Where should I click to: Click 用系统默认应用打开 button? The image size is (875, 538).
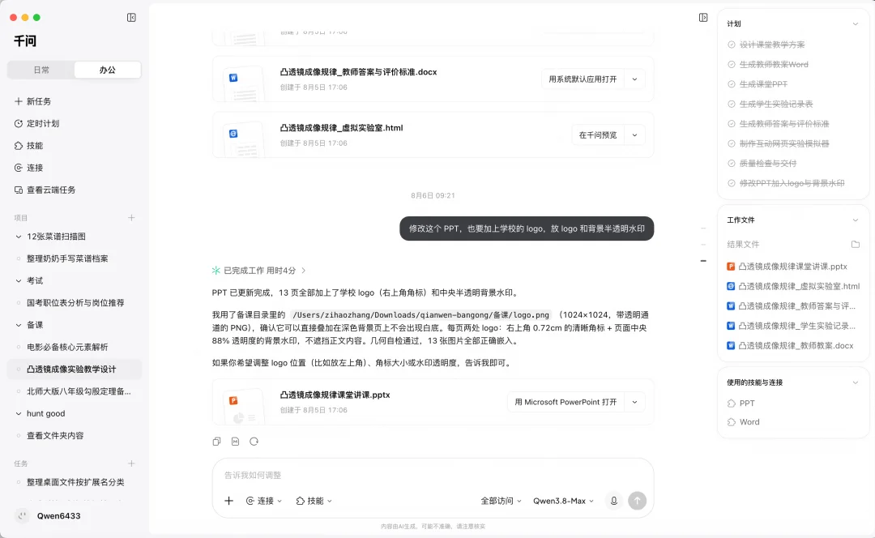click(583, 79)
